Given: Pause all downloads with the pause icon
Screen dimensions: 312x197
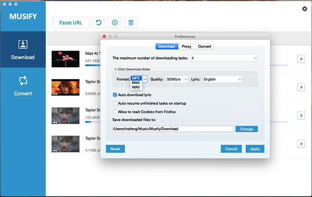Looking at the screenshot, I should 115,23.
